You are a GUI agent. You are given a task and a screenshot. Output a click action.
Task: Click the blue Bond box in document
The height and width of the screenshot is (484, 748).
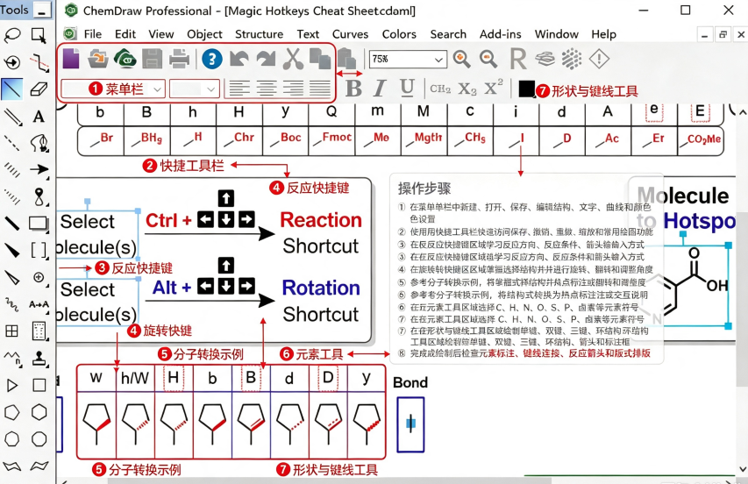point(410,424)
